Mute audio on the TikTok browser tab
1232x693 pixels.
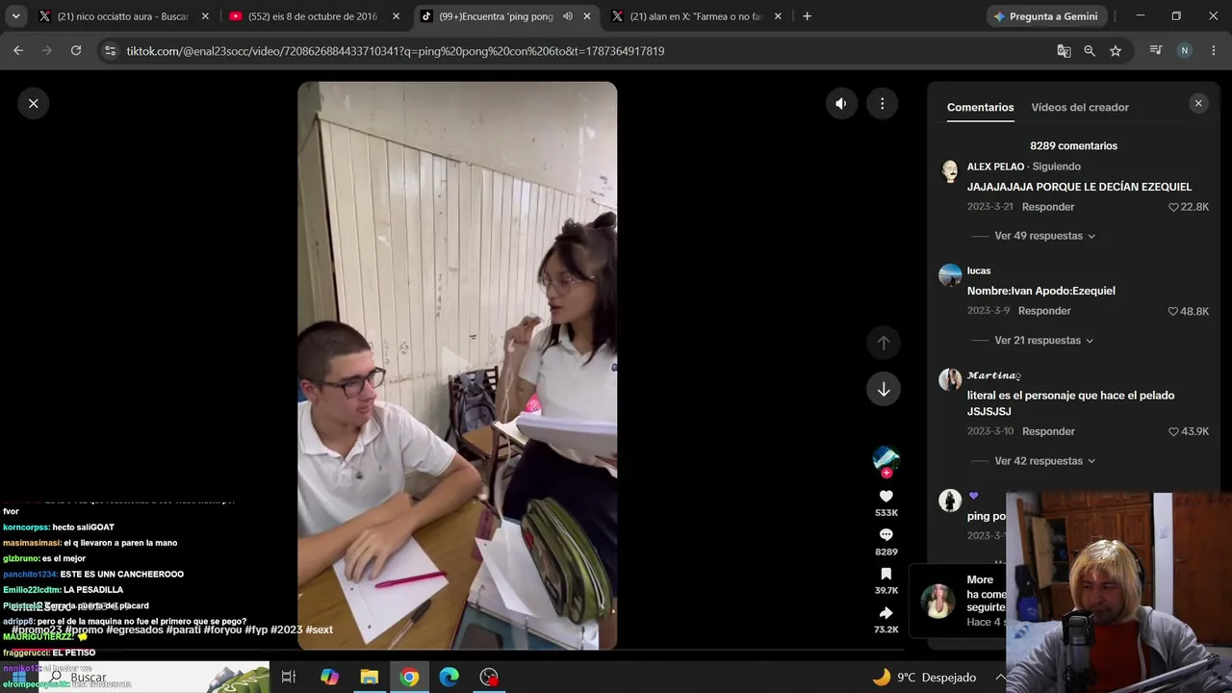tap(568, 16)
